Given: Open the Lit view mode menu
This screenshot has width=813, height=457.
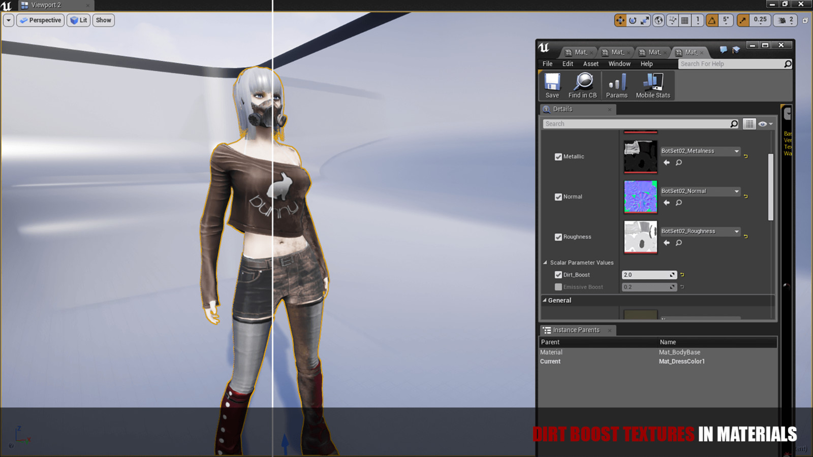Looking at the screenshot, I should (78, 20).
